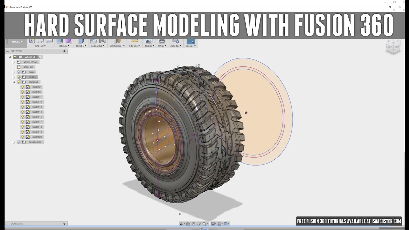The height and width of the screenshot is (230, 409).
Task: Click the Offset Plane icon above CONSTRUCT
Action: [x=117, y=41]
